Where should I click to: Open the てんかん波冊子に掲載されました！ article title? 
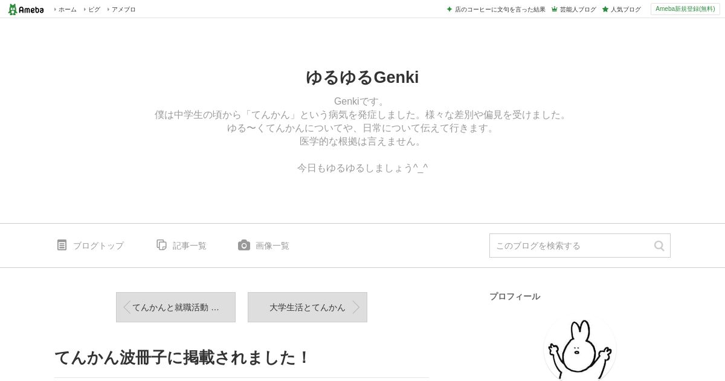point(182,357)
